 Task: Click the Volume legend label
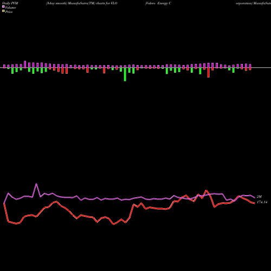click(x=10, y=8)
